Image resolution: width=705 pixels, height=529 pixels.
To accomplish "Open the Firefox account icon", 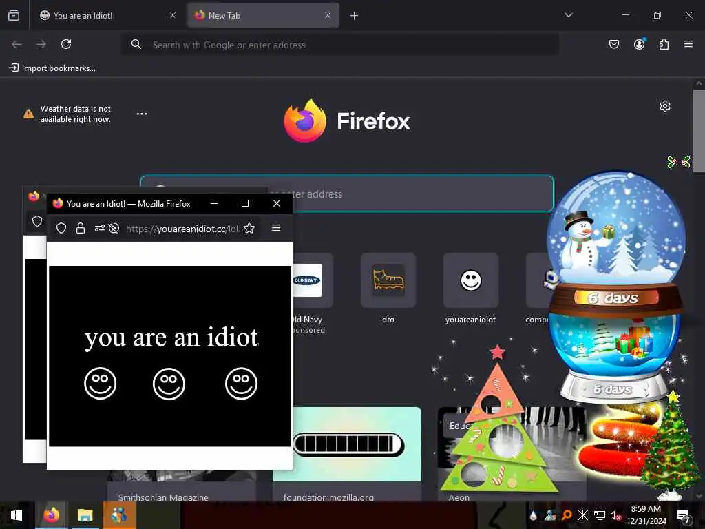I will coord(639,44).
